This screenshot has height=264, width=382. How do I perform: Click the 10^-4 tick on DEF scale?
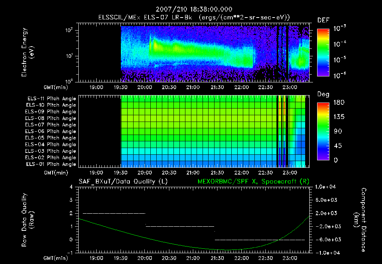pyautogui.click(x=339, y=44)
